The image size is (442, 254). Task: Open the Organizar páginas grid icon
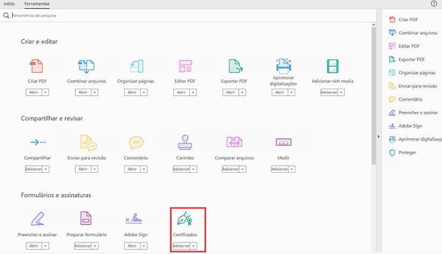point(137,66)
